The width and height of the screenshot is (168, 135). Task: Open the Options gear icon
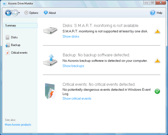tap(26, 13)
